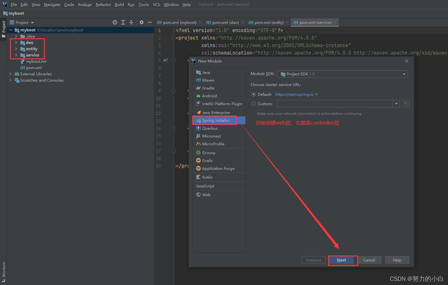Select the Custom starter URL radio button
The image size is (448, 285).
click(253, 104)
